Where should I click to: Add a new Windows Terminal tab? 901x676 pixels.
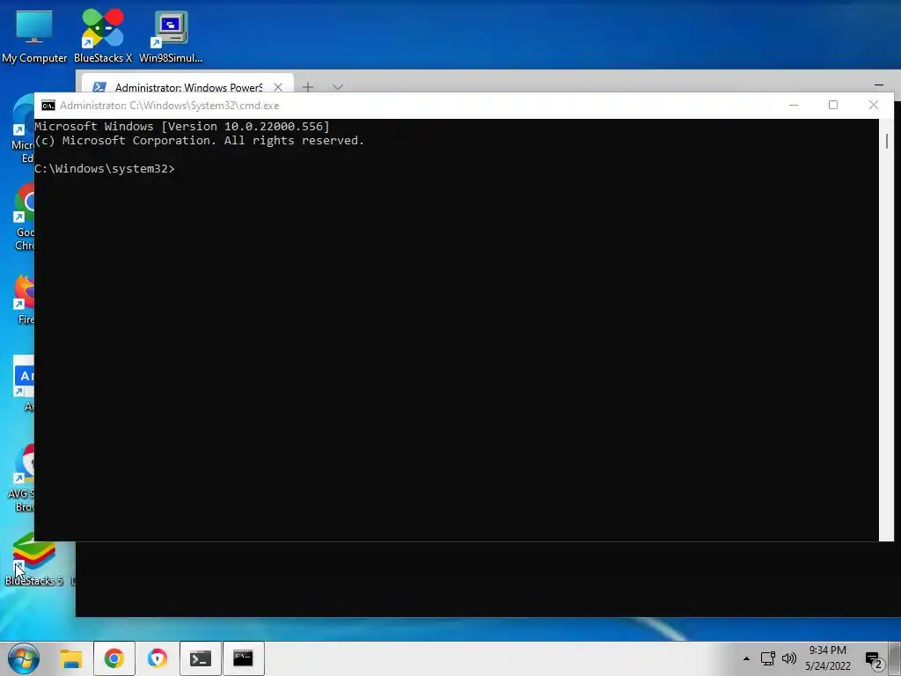tap(308, 87)
